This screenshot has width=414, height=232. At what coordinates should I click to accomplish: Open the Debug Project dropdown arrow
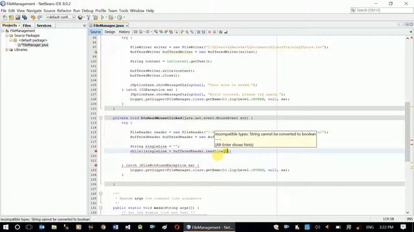pos(115,17)
